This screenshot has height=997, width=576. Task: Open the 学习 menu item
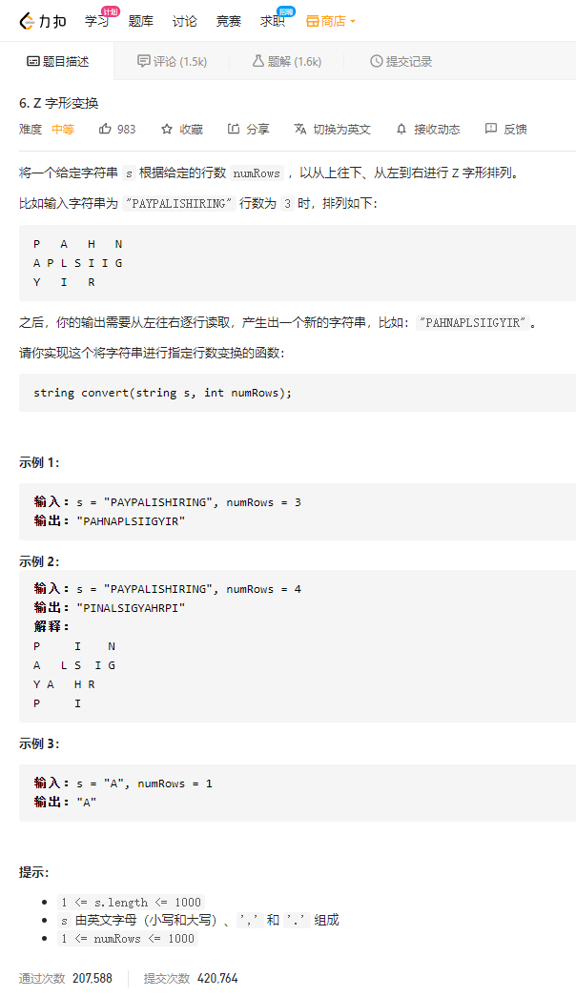point(96,21)
